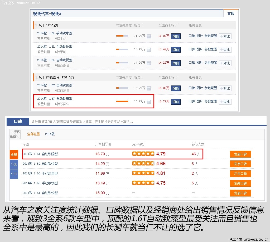This screenshot has height=242, width=270.
Task: Click 发表口碑 for the 13.49 万 row
Action: [240, 183]
